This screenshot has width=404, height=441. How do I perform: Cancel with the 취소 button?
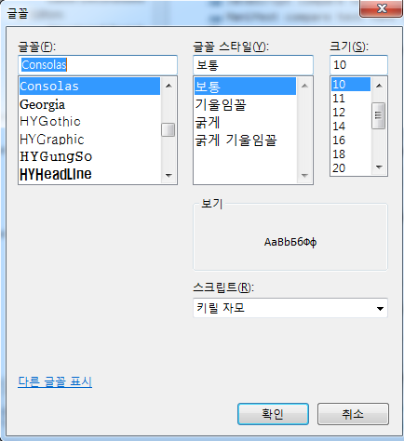pos(353,414)
